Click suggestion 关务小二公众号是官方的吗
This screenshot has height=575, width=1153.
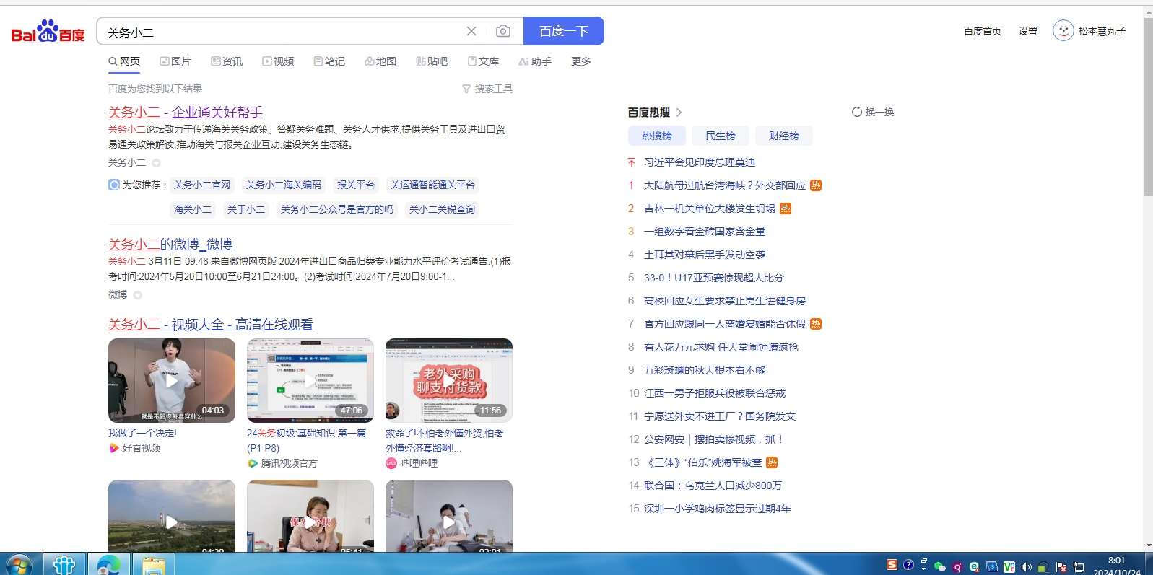coord(337,209)
